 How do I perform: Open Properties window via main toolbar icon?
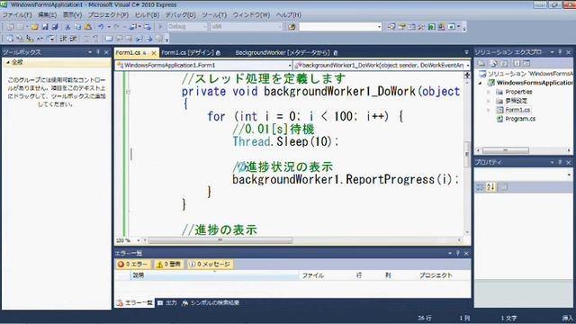(402, 27)
